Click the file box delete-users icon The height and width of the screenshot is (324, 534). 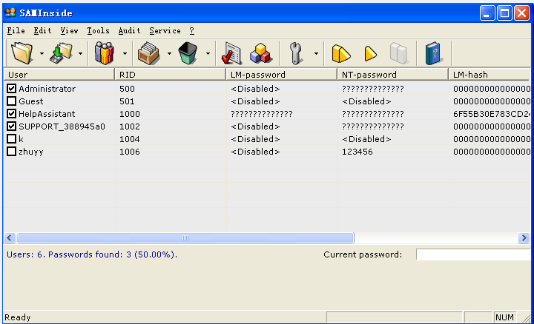(x=148, y=53)
